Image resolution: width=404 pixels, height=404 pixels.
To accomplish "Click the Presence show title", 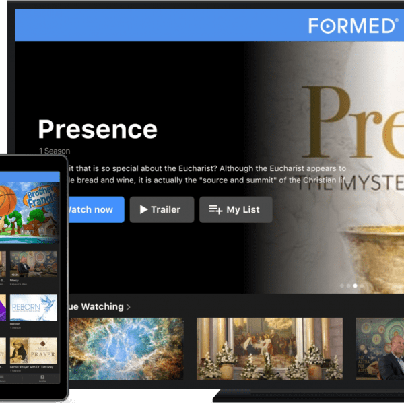I will click(98, 129).
